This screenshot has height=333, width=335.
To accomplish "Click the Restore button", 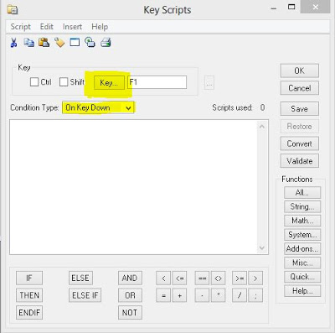I will pos(299,127).
